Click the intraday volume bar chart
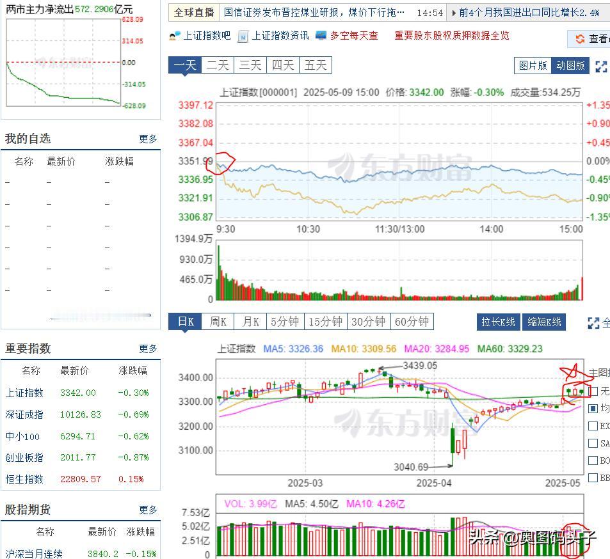Image resolution: width=610 pixels, height=559 pixels. tap(399, 270)
